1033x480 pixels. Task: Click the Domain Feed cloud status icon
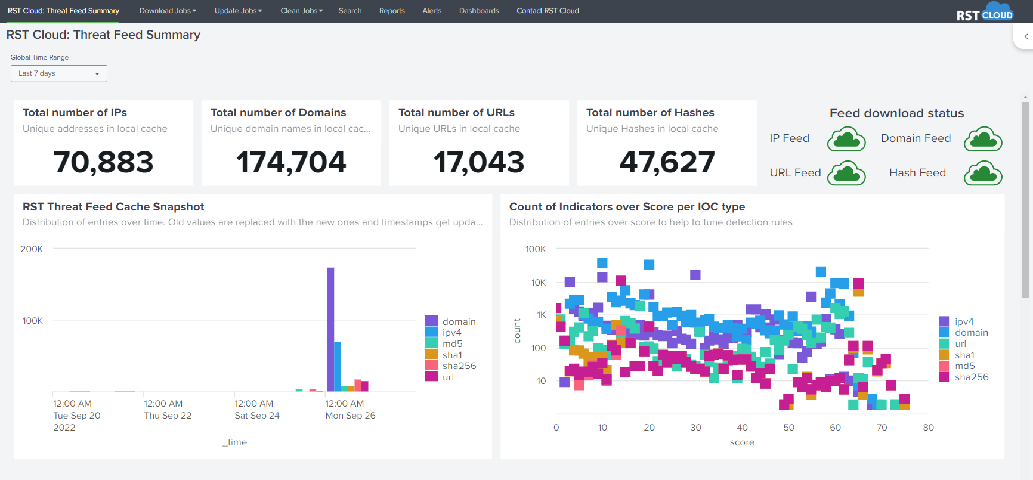pos(983,139)
